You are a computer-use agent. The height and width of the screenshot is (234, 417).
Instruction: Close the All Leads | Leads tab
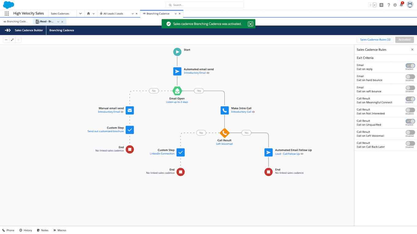[x=137, y=13]
